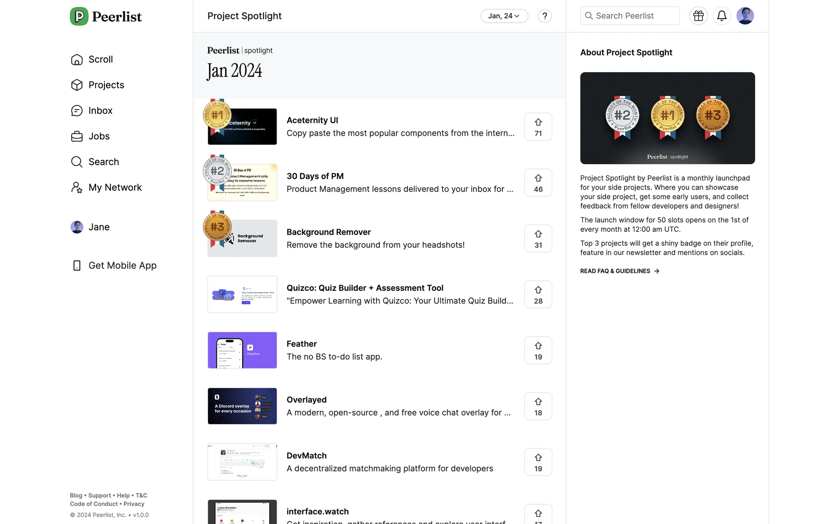
Task: Open the Background Remover project title
Action: pos(328,232)
